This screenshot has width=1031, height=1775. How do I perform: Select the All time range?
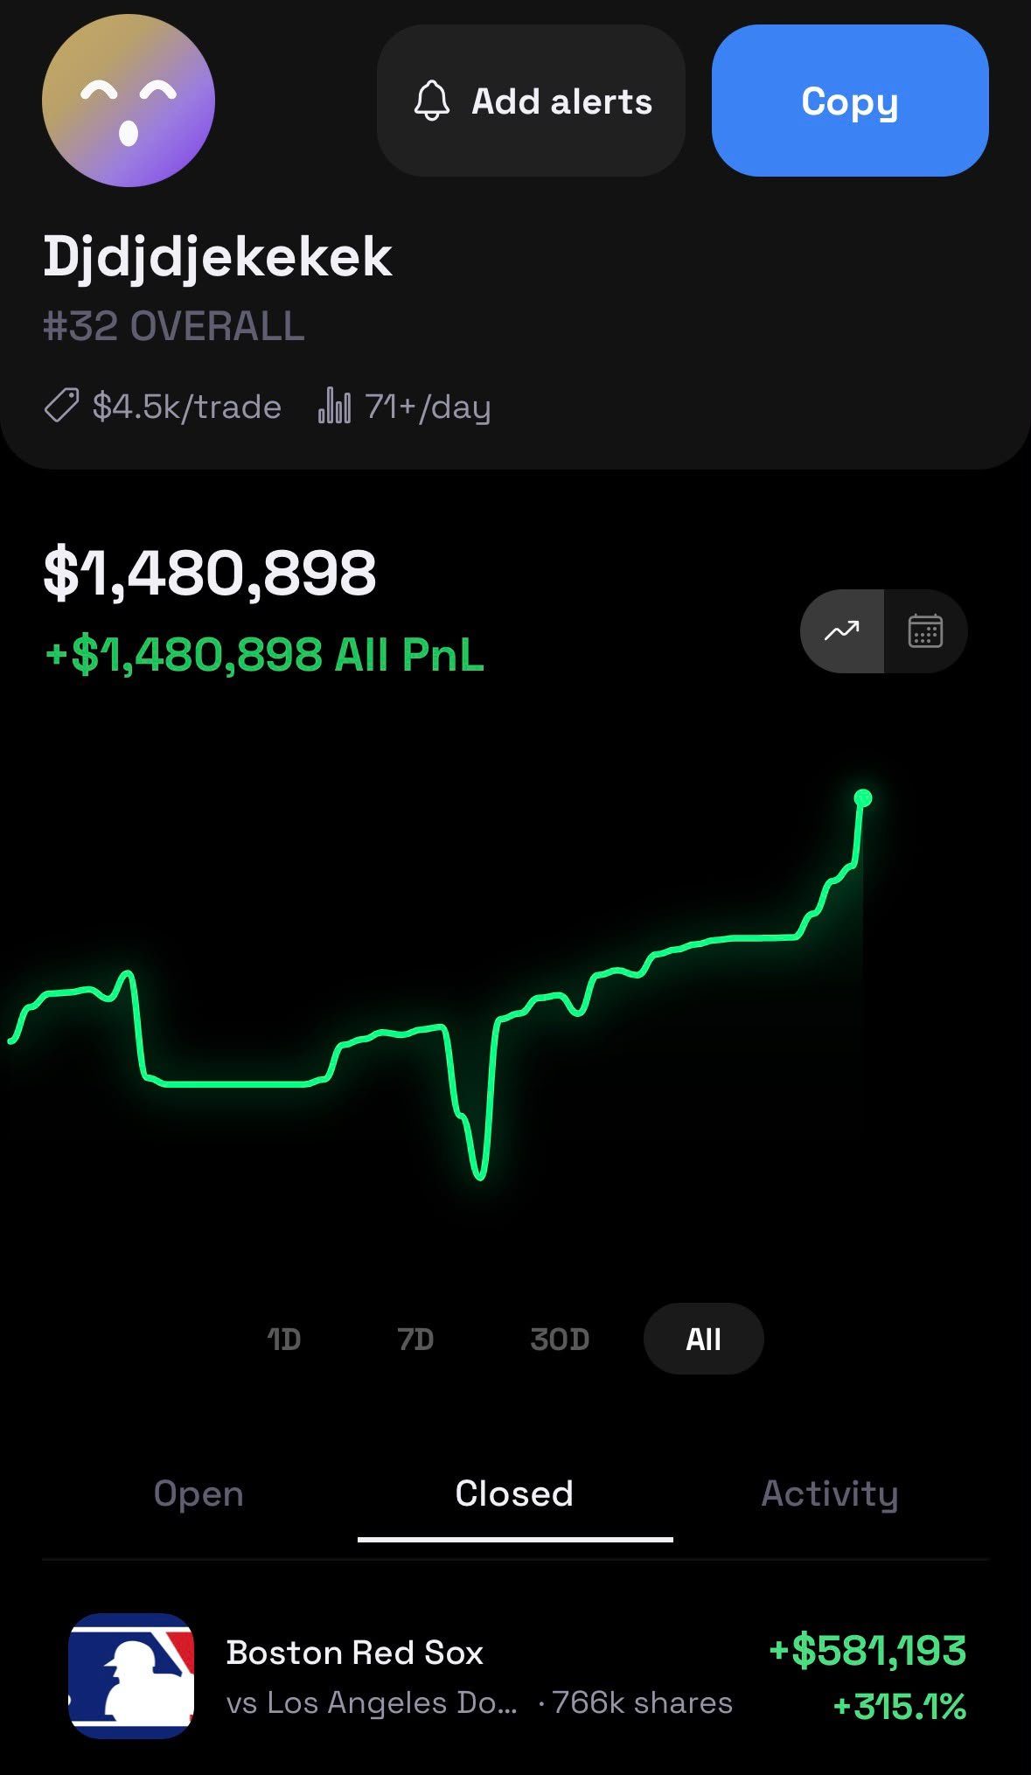click(x=703, y=1339)
